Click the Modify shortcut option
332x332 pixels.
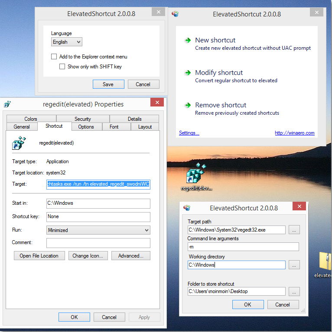[x=231, y=76]
